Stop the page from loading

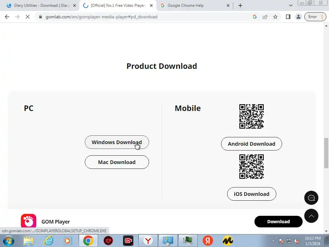click(x=28, y=17)
